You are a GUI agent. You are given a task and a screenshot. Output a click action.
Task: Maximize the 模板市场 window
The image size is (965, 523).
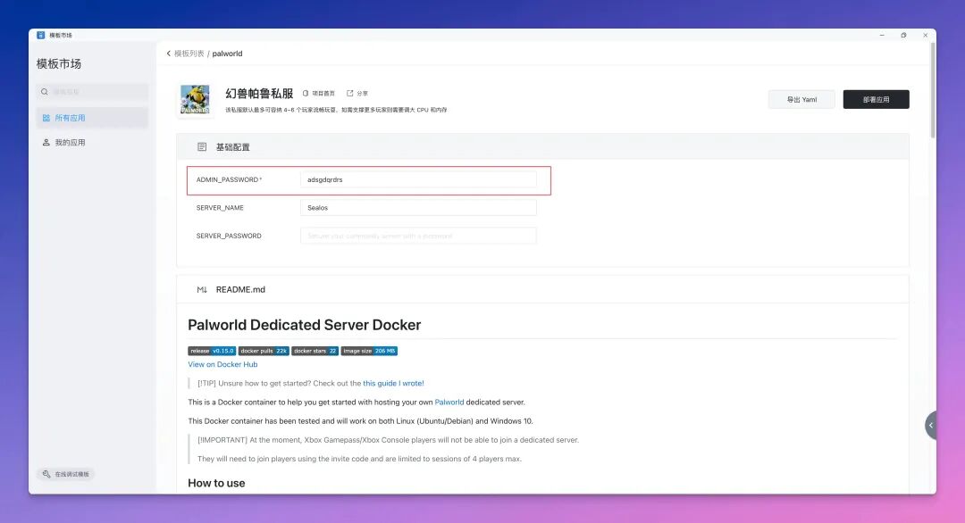[903, 35]
